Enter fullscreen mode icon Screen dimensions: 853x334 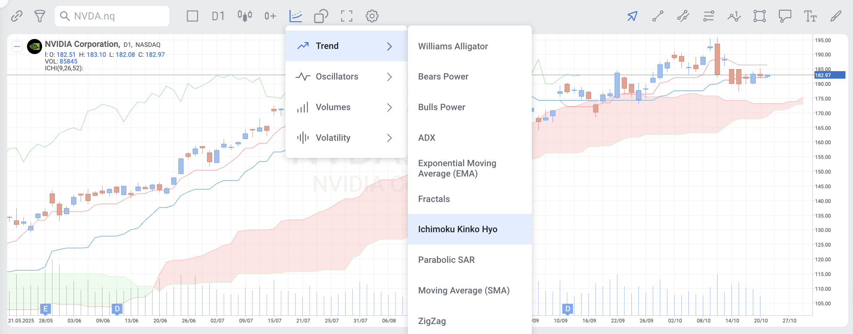click(x=347, y=16)
